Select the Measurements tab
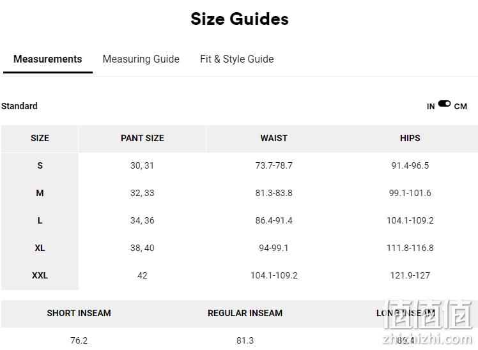Image resolution: width=478 pixels, height=350 pixels. [47, 59]
